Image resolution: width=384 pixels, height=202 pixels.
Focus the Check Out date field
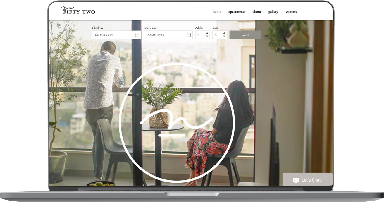click(168, 35)
